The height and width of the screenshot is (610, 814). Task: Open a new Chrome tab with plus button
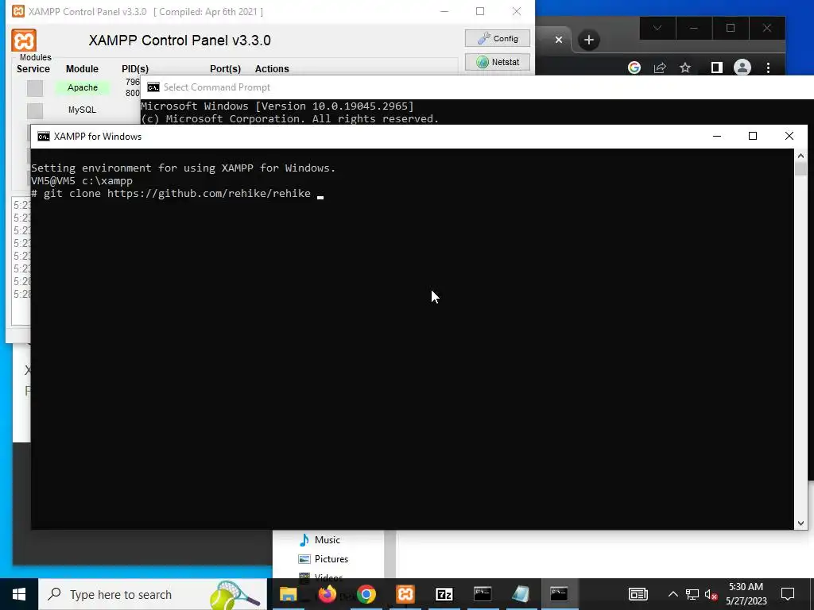[x=589, y=40]
